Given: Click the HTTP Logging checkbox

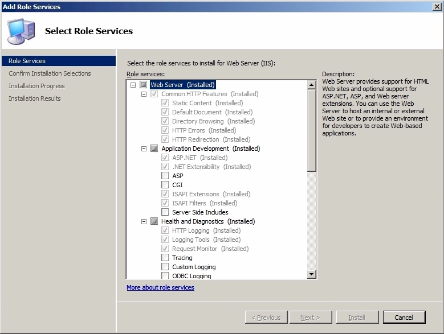Looking at the screenshot, I should [x=165, y=230].
